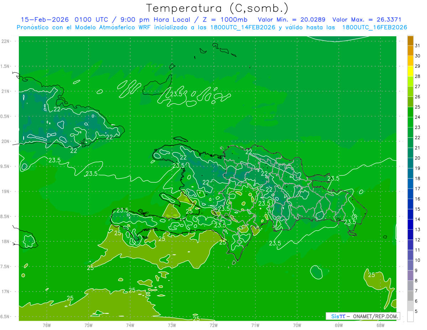Select the "15-Feb-2026" date text
Screen dimensions: 427x330
pyautogui.click(x=45, y=20)
